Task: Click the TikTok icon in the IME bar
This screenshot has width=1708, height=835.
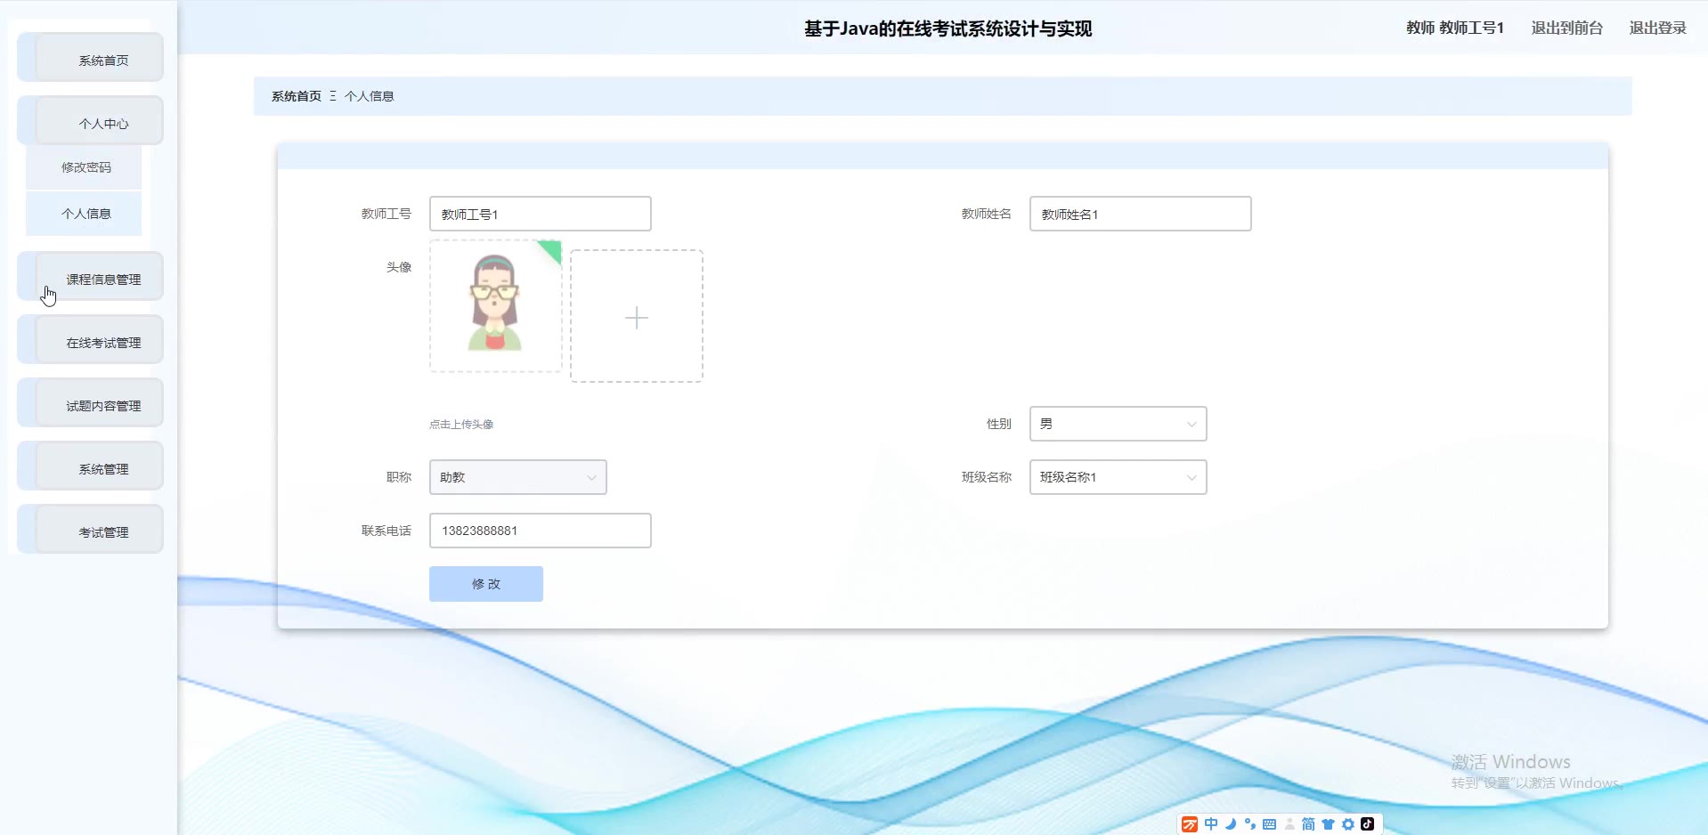Action: click(x=1368, y=824)
